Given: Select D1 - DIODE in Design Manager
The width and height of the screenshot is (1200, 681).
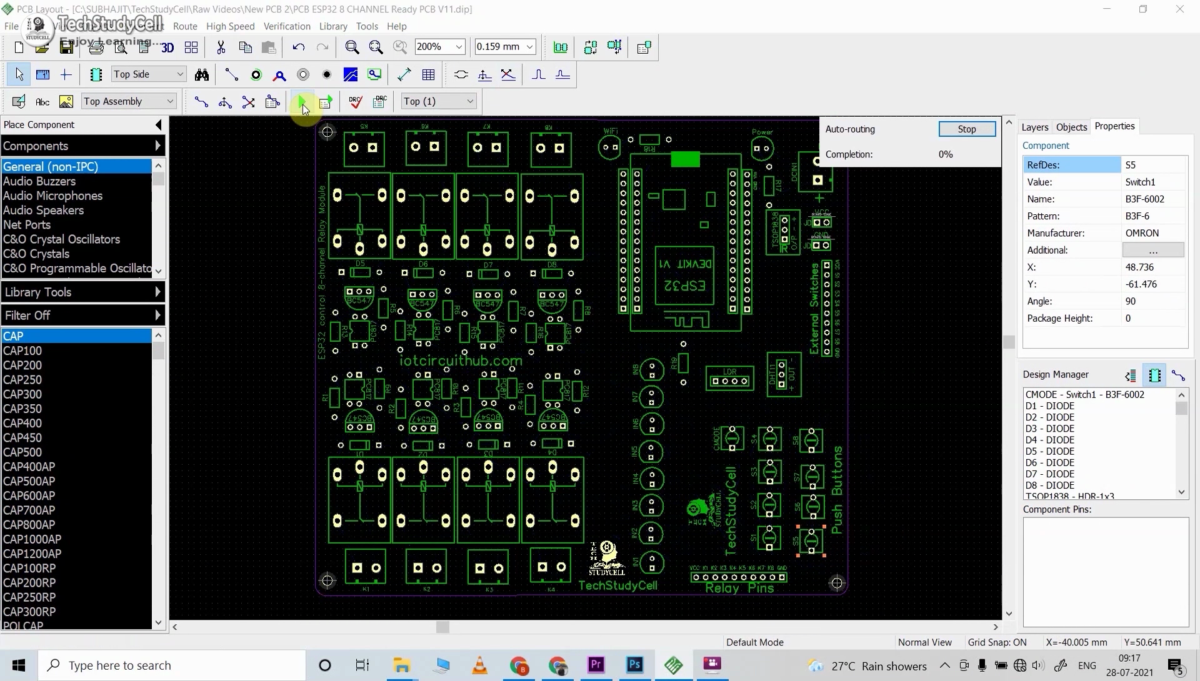Looking at the screenshot, I should click(1050, 405).
